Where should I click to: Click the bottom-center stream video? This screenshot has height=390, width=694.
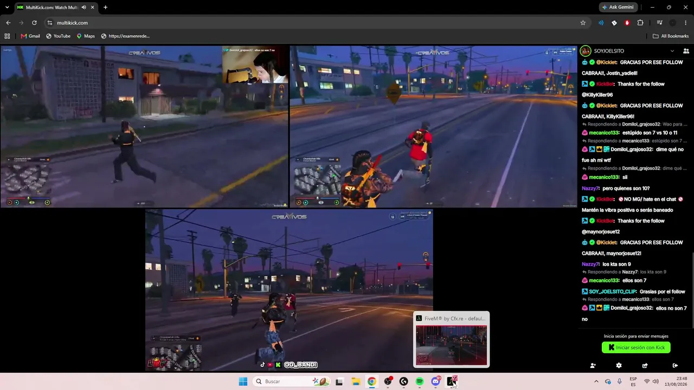(289, 290)
